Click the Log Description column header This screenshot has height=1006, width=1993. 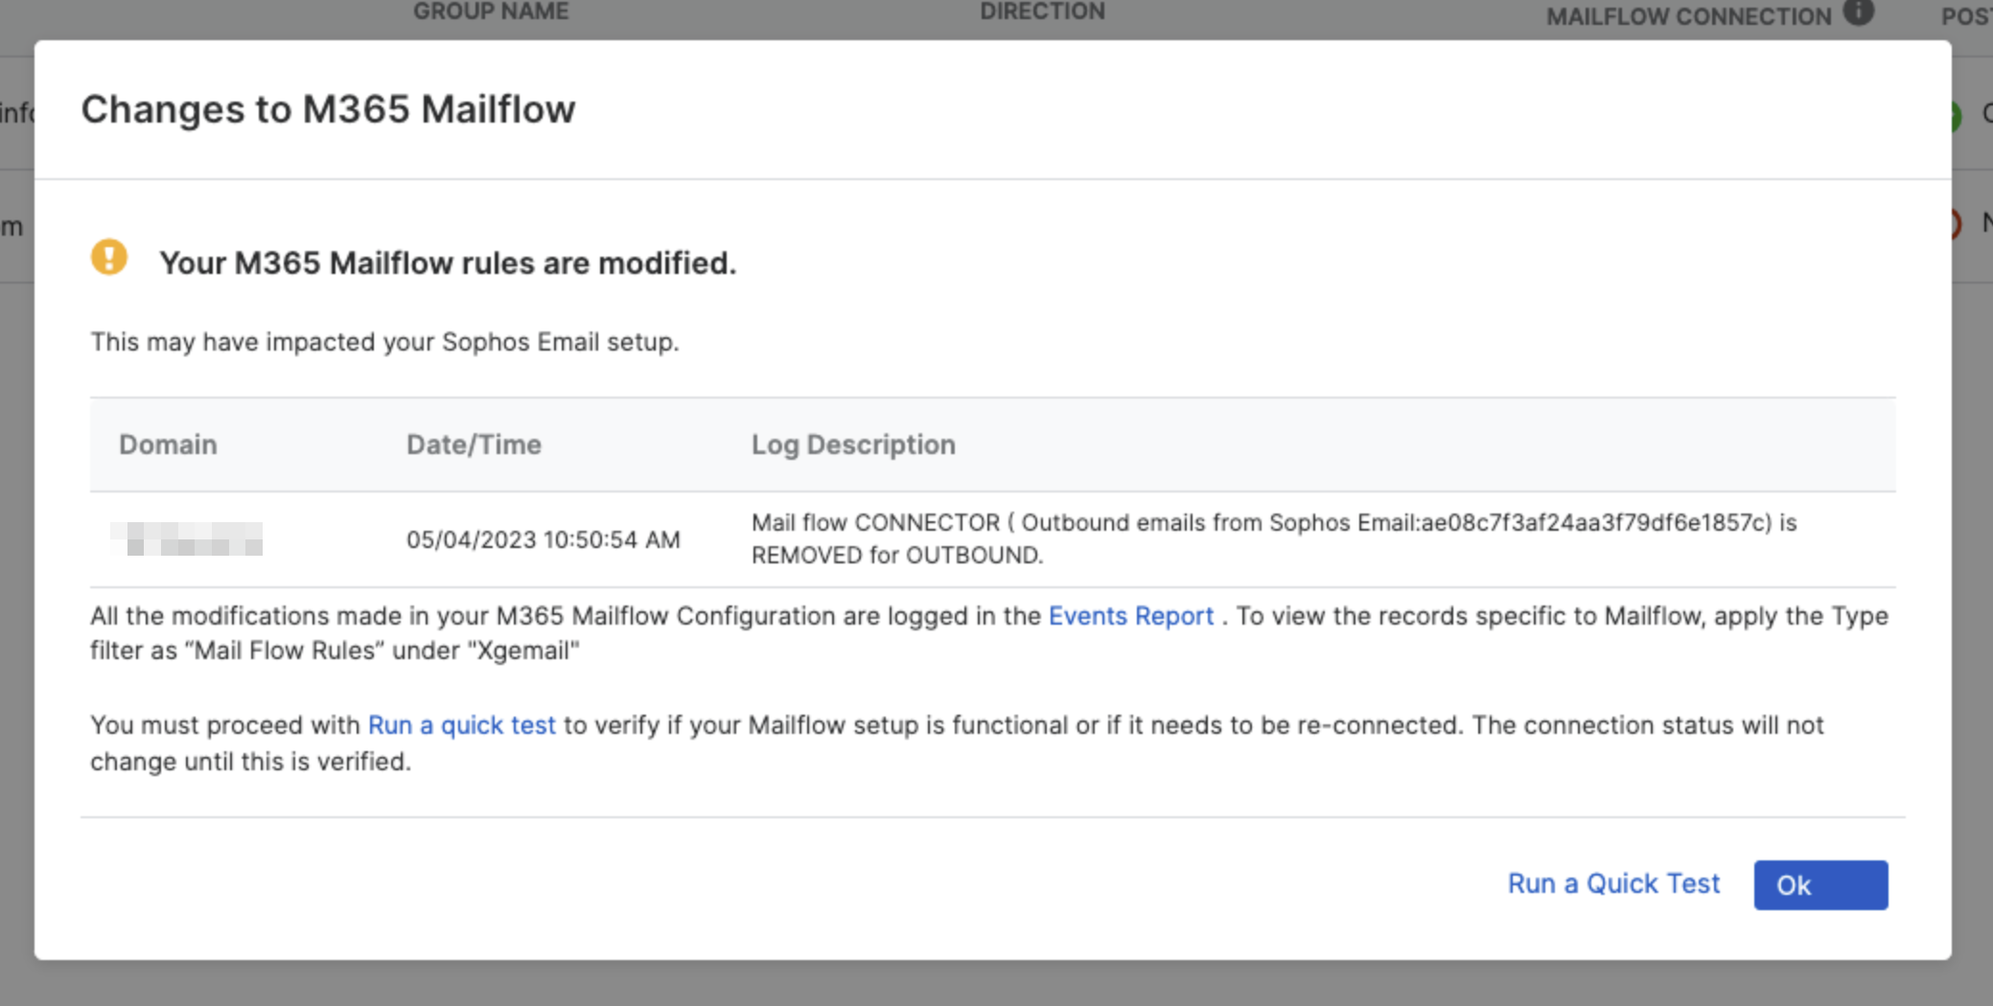852,445
